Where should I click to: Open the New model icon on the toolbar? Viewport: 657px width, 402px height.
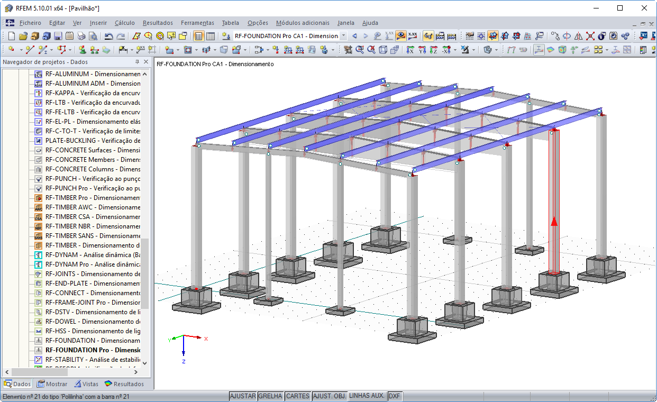click(x=11, y=35)
